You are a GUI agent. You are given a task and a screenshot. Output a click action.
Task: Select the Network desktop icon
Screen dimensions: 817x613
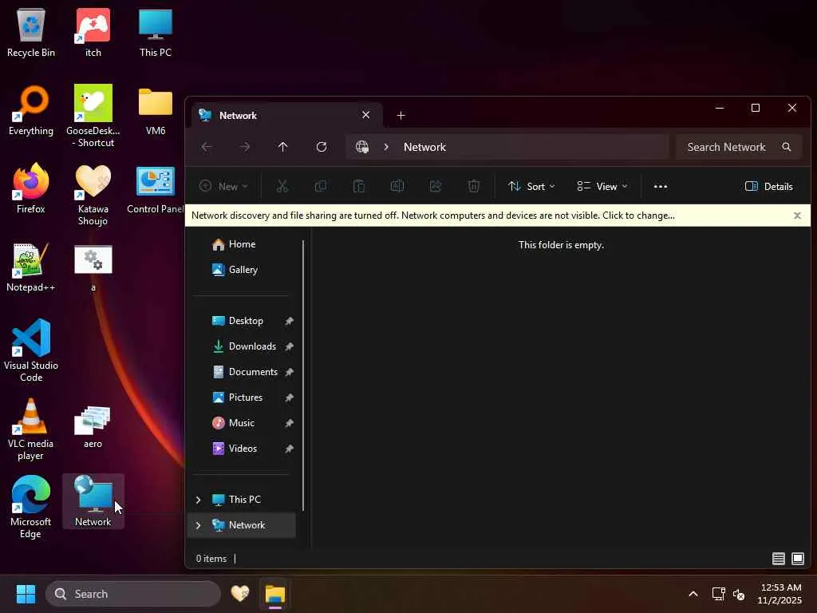[93, 501]
